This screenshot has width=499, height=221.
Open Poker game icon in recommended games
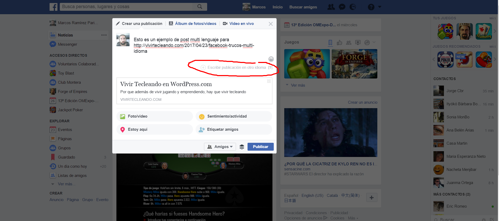tap(445, 60)
